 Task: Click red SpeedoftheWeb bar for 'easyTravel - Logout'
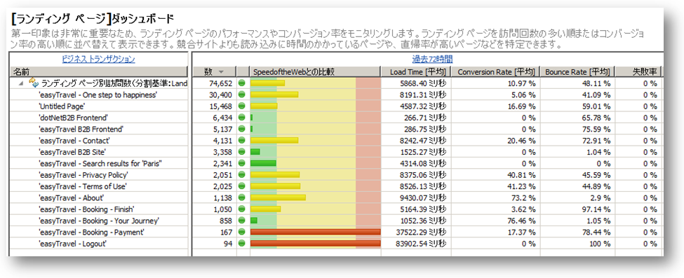tap(316, 244)
